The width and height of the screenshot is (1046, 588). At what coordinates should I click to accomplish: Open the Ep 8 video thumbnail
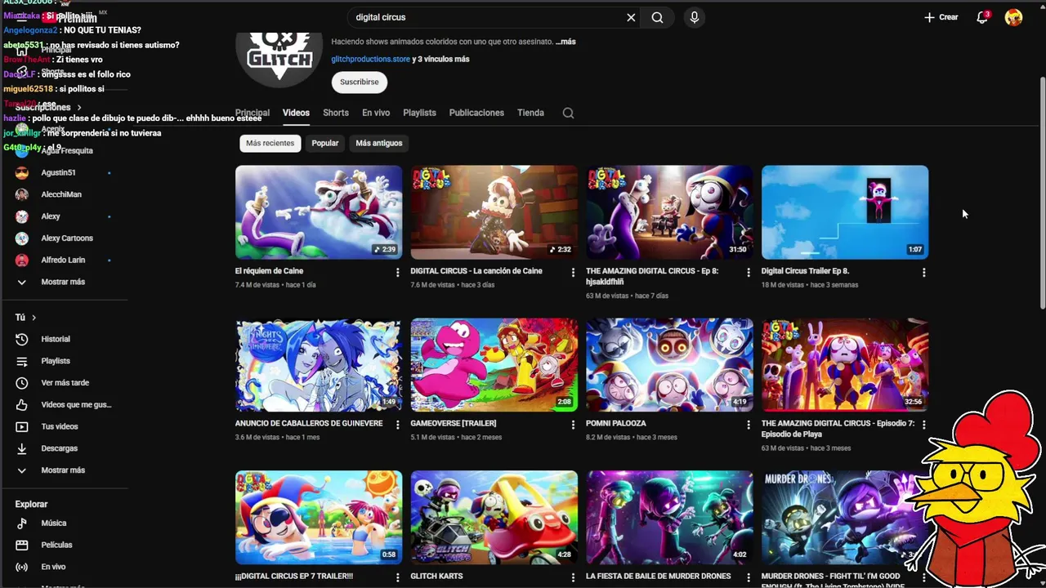(669, 212)
